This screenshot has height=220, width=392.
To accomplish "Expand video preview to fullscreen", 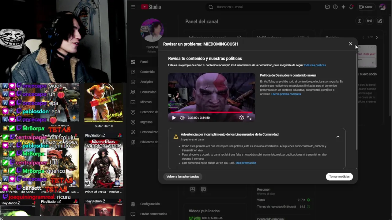I will (x=249, y=118).
